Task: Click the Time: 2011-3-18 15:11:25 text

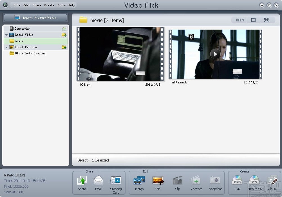Action: (24, 181)
